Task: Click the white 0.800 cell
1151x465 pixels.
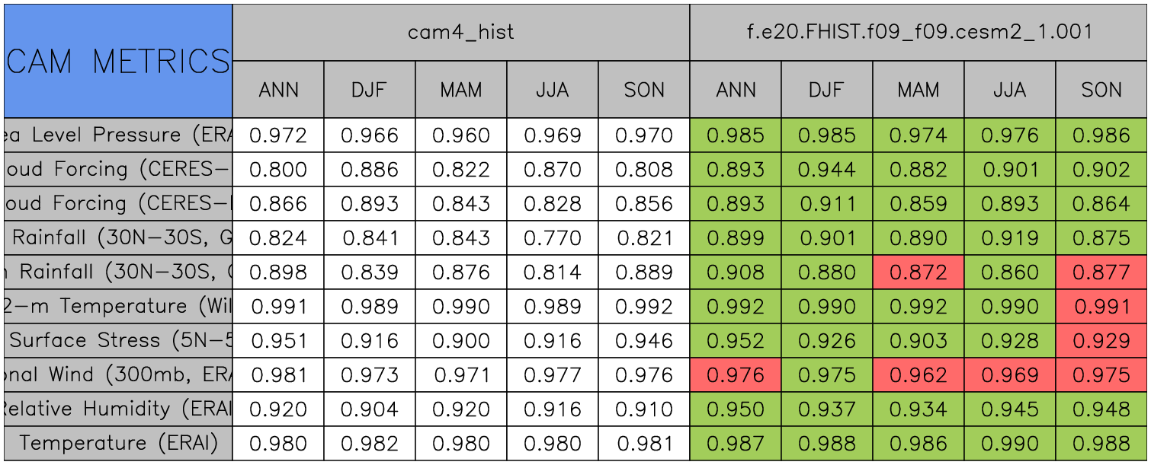Action: (278, 170)
